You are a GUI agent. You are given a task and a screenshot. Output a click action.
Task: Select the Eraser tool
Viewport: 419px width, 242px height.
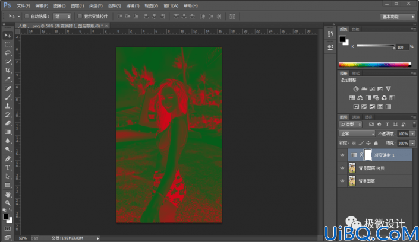(x=8, y=123)
